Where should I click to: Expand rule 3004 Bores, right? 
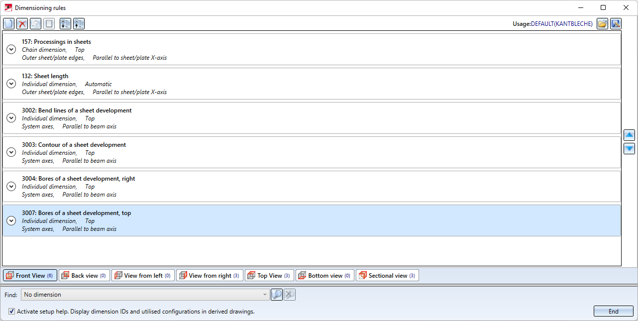[x=11, y=186]
